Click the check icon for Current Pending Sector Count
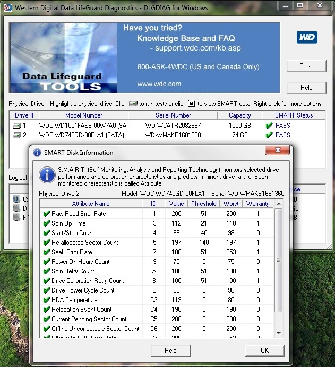The image size is (335, 367). click(x=47, y=319)
